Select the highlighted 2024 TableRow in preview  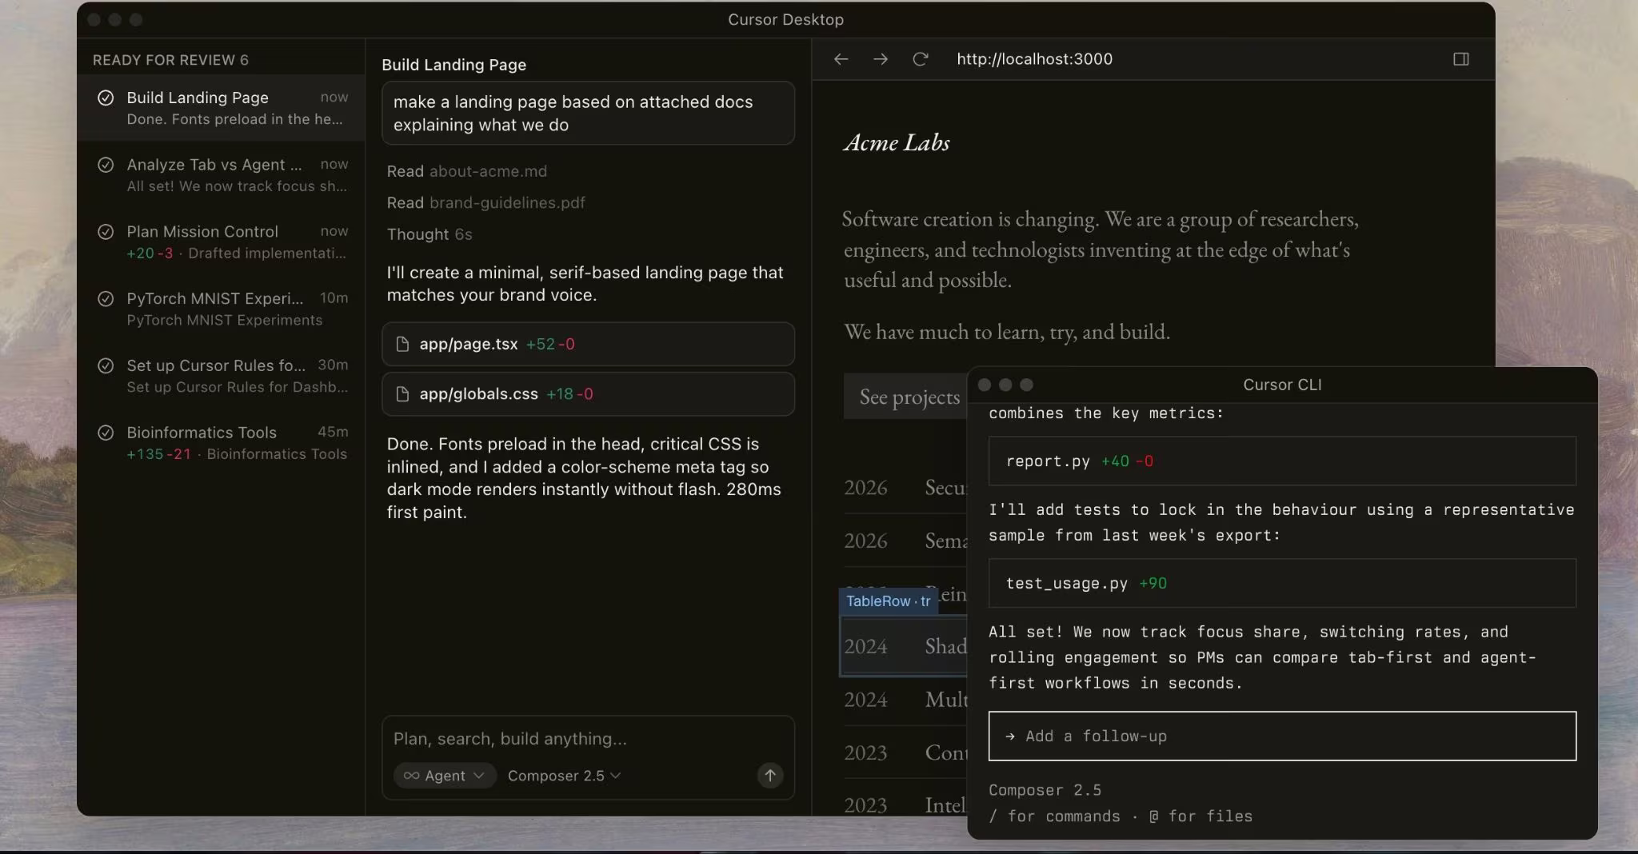[904, 645]
